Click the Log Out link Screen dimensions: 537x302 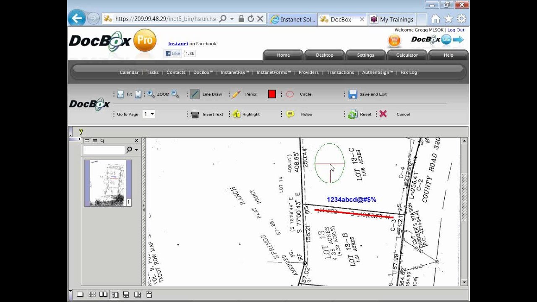(x=456, y=30)
